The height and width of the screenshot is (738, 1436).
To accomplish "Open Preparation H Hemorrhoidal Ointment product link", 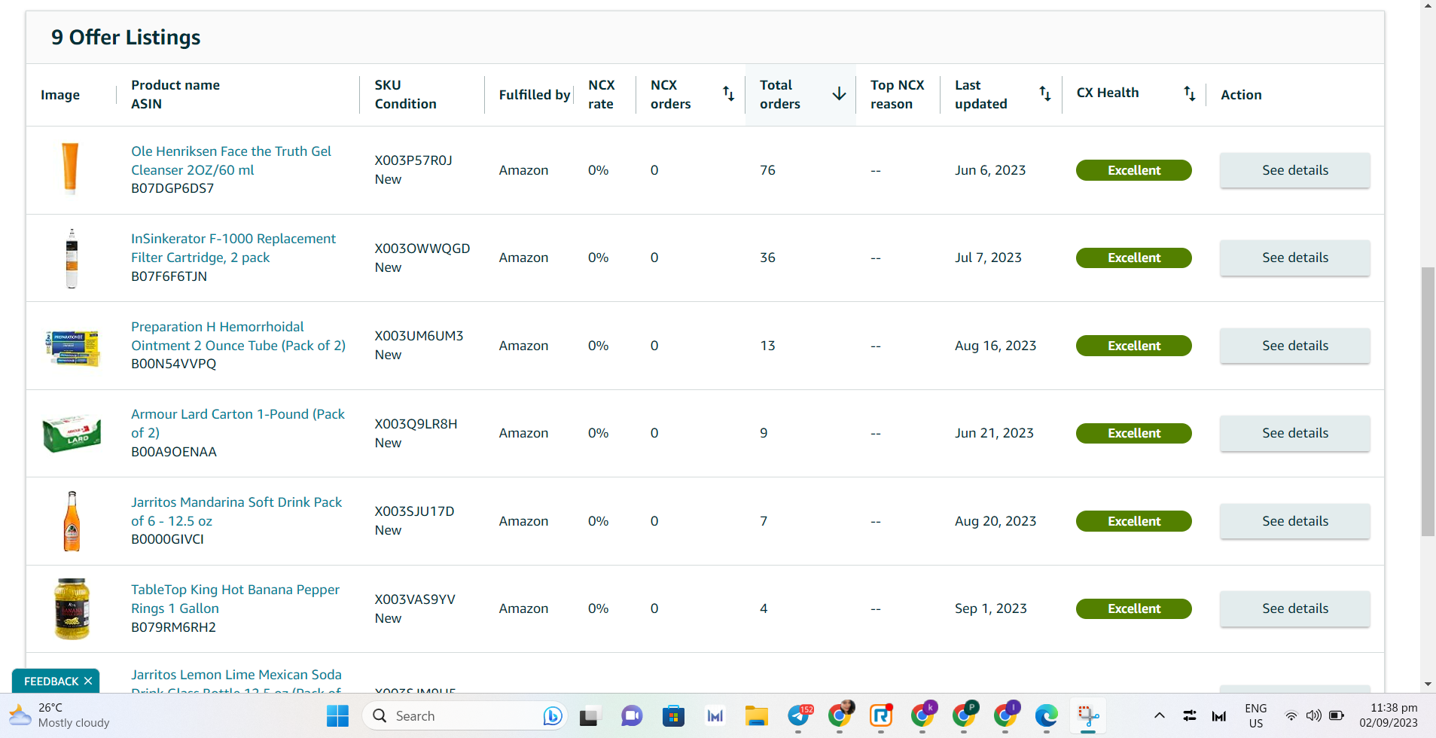I will (x=238, y=336).
